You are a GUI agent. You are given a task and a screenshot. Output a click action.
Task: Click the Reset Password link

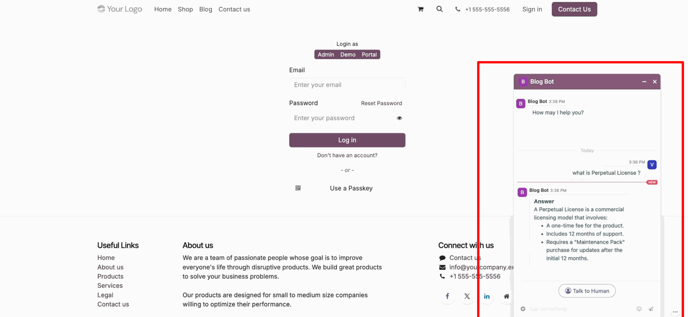pyautogui.click(x=381, y=103)
